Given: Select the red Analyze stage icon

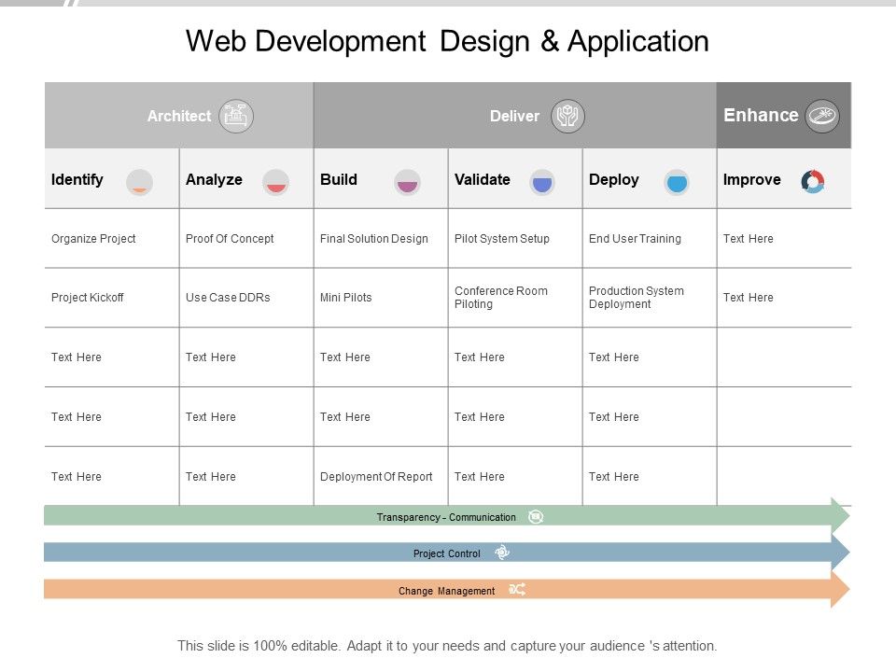Looking at the screenshot, I should pos(276,182).
